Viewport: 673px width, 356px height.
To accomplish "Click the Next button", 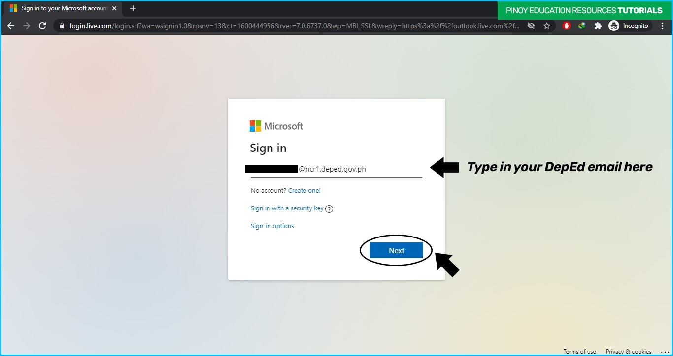I will coord(397,250).
